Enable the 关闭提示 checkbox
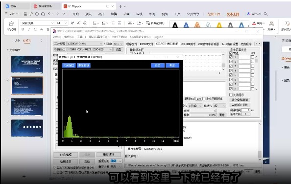The width and height of the screenshot is (291, 184). coord(231,95)
